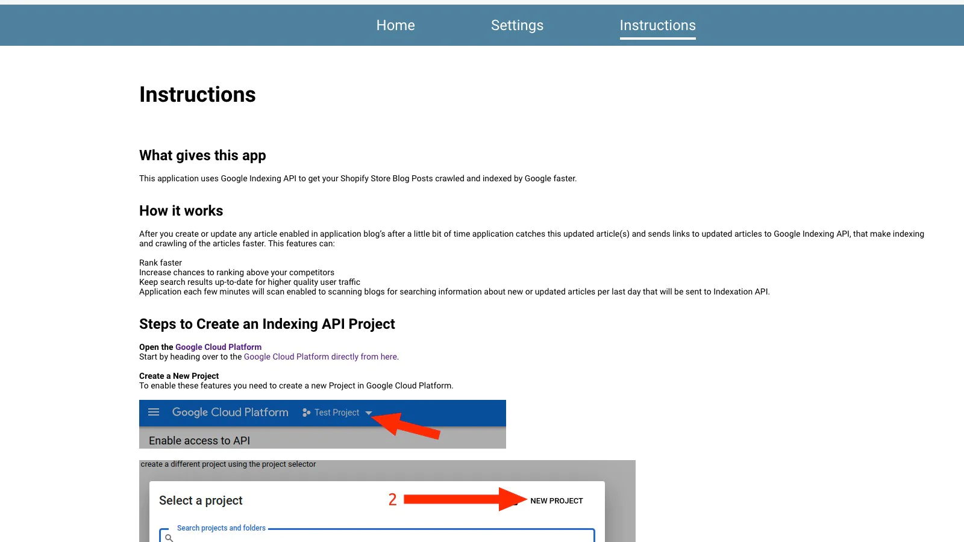Click 'Enable access to API' text
Viewport: 964px width, 542px height.
pyautogui.click(x=199, y=441)
